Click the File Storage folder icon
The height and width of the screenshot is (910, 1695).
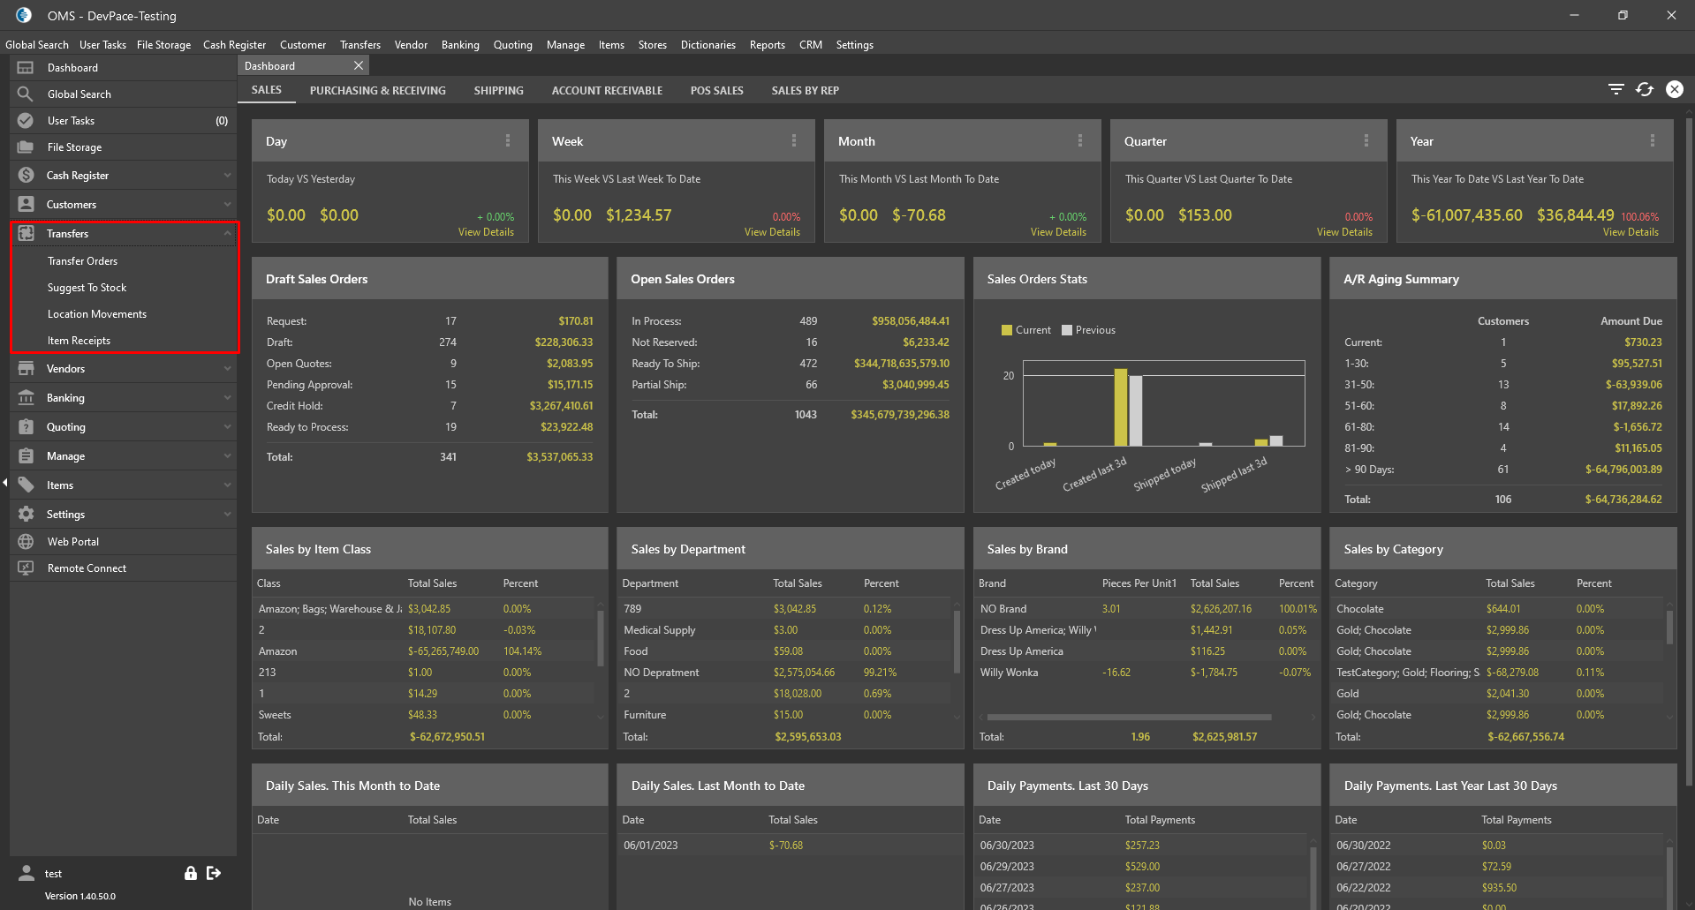click(x=26, y=147)
